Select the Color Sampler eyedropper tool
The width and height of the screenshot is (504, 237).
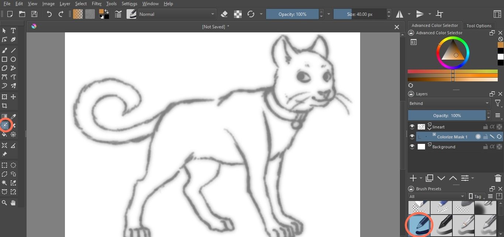tap(13, 117)
